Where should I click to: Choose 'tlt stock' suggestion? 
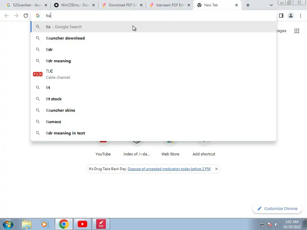click(x=153, y=99)
